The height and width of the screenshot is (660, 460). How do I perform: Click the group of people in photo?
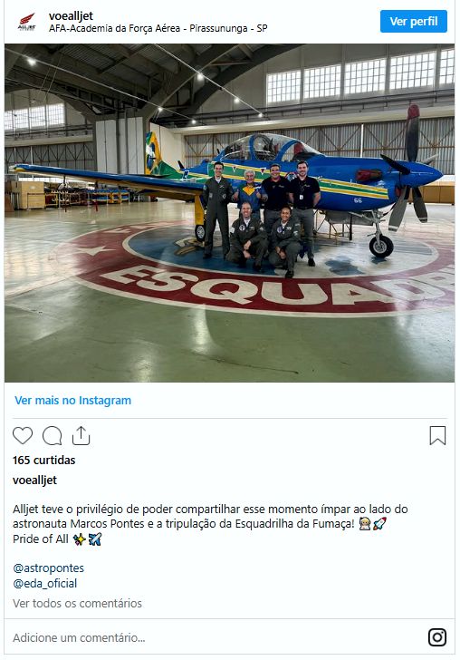pyautogui.click(x=261, y=218)
